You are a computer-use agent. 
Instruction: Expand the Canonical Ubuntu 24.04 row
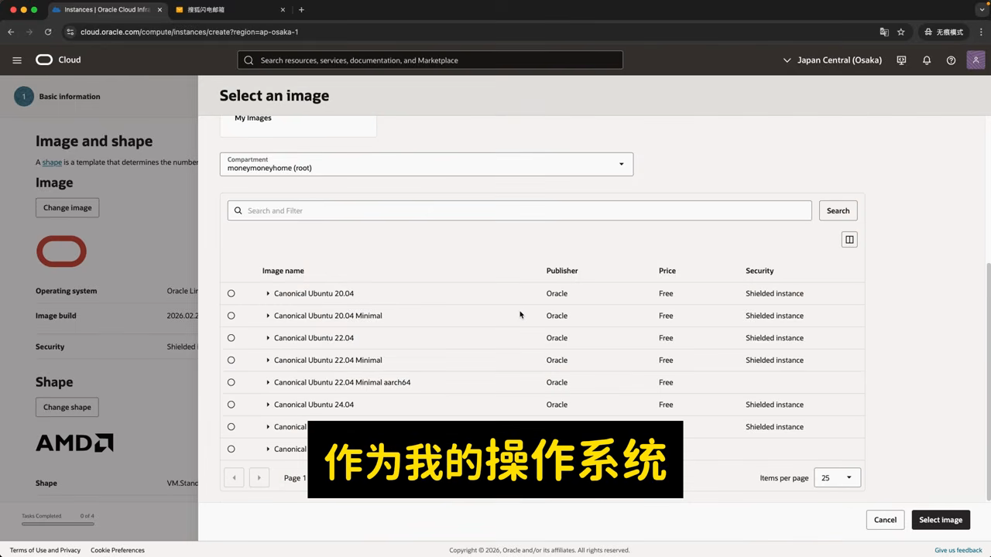(x=268, y=405)
